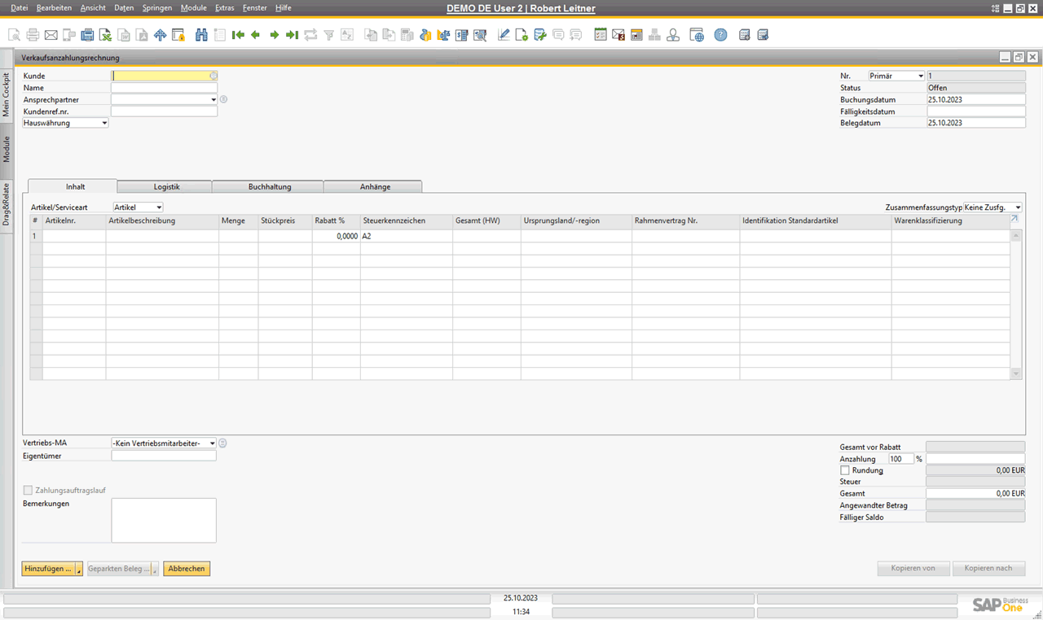Click the email envelope toolbar icon

tap(51, 35)
